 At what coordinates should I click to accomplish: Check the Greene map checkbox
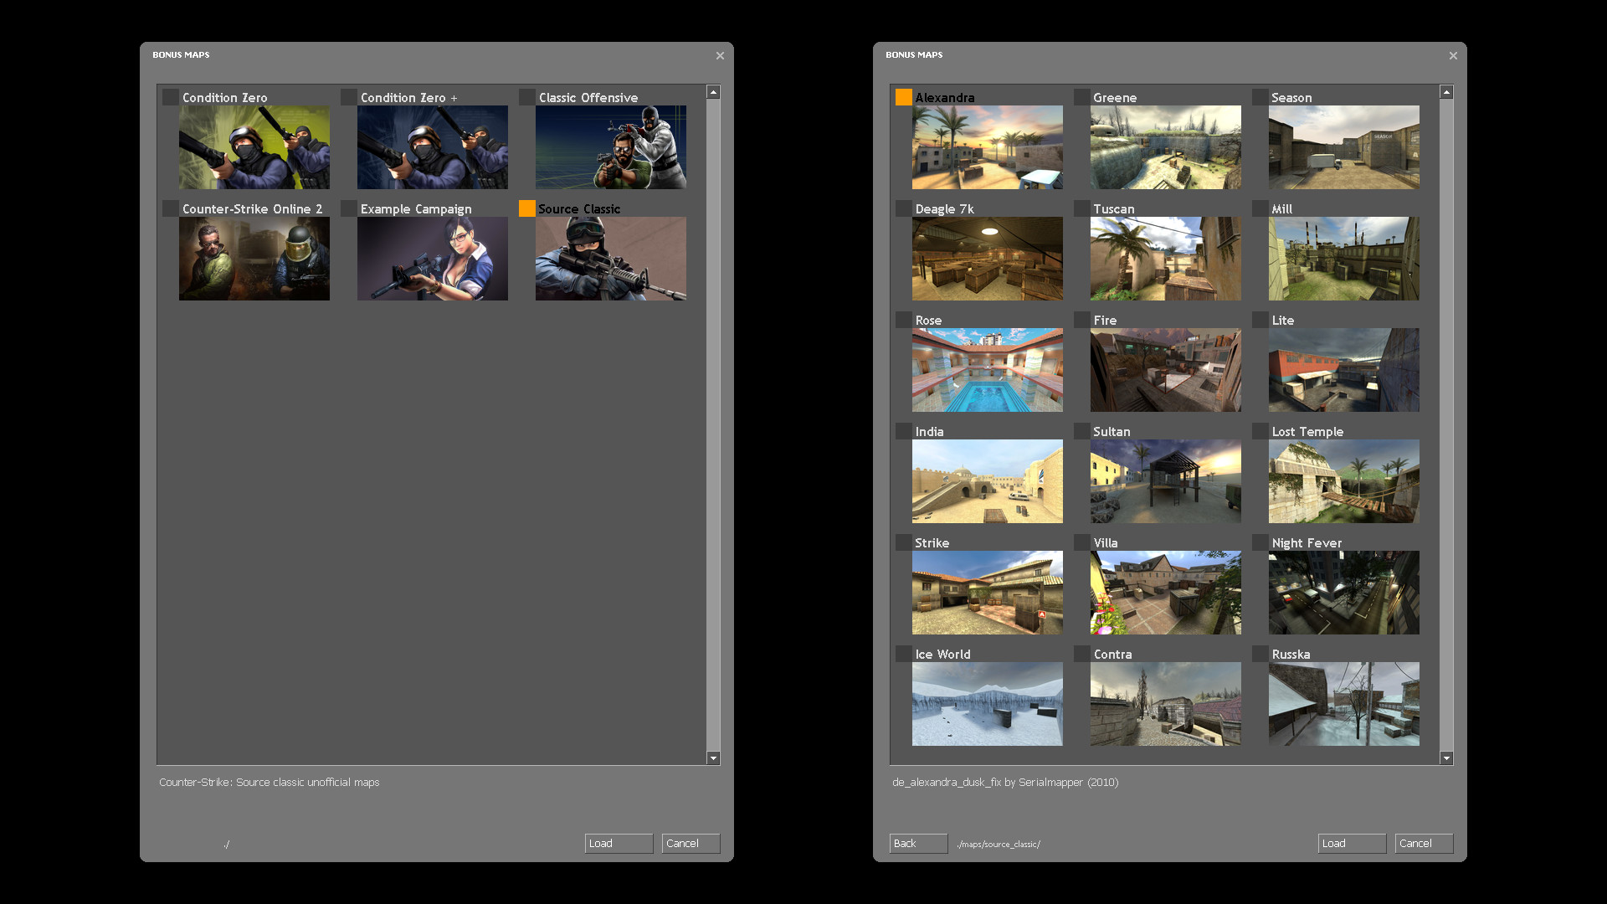tap(1082, 97)
